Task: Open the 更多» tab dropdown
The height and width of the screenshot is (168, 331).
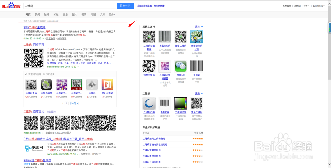Action: (112, 14)
